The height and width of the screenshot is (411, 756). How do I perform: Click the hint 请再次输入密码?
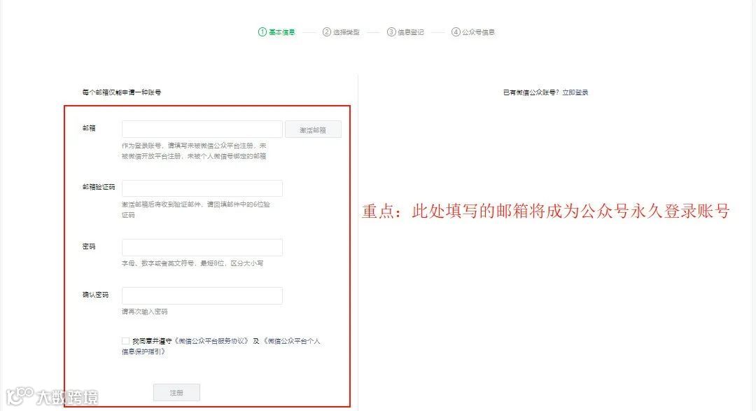(x=145, y=312)
